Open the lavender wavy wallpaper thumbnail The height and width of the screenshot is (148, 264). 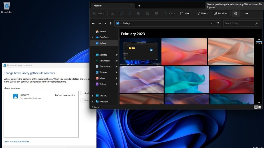142,80
